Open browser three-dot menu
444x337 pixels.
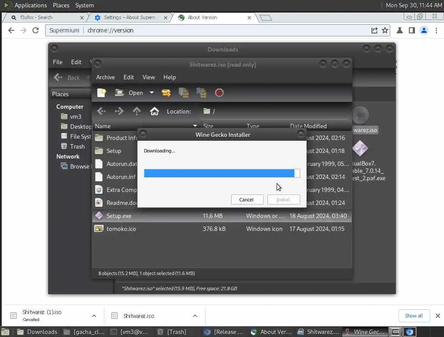coord(436,30)
